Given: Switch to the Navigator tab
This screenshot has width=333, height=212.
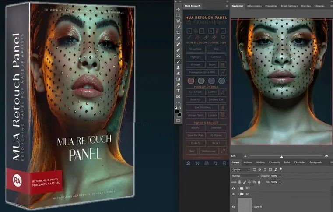Looking at the screenshot, I should point(237,6).
